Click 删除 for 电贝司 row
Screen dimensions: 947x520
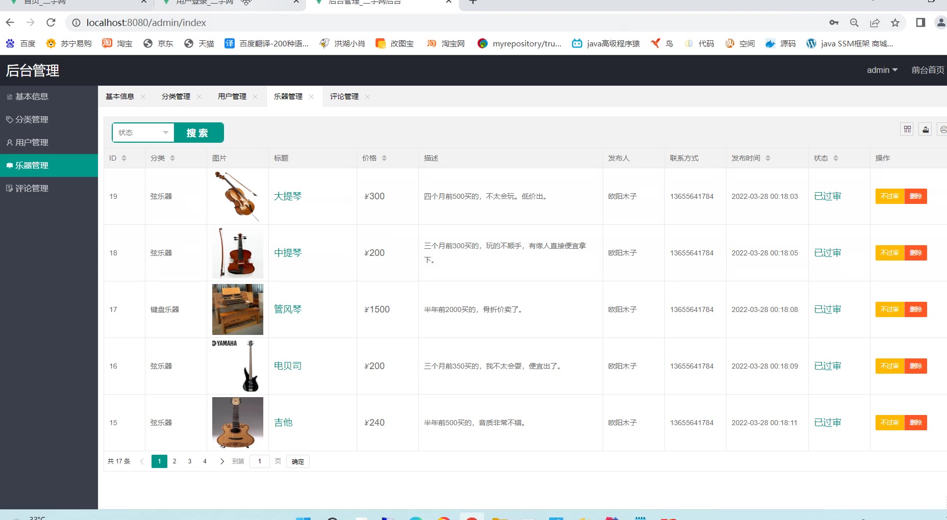pyautogui.click(x=916, y=366)
